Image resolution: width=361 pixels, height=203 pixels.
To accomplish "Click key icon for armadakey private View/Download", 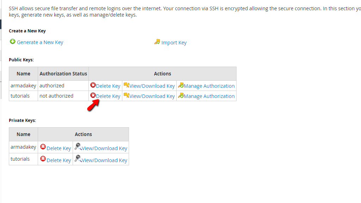I will [x=78, y=147].
